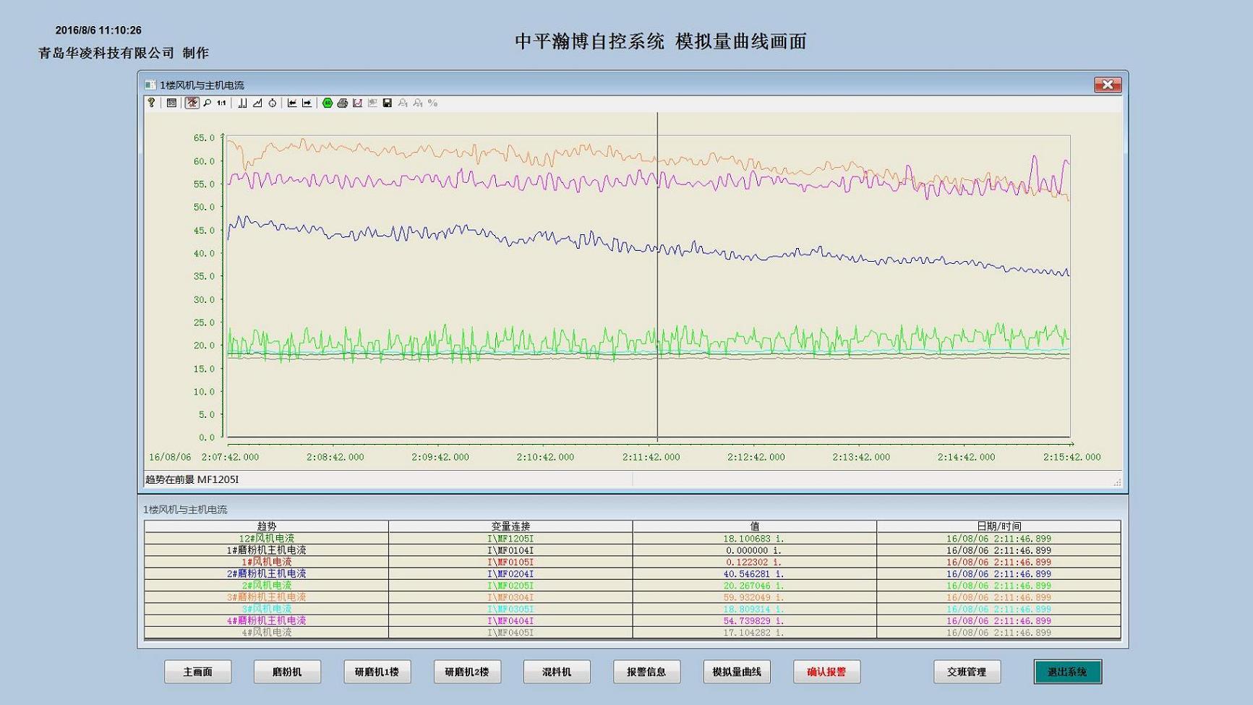1253x705 pixels.
Task: Open 交班管理 shift management
Action: click(967, 672)
